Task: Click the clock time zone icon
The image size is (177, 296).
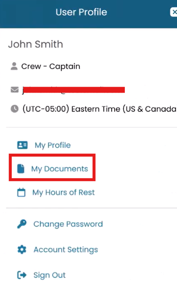Action: coord(15,109)
